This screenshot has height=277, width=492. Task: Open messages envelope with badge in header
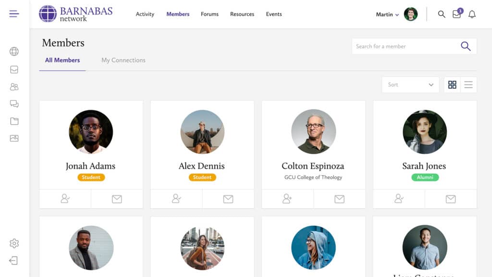coord(456,14)
